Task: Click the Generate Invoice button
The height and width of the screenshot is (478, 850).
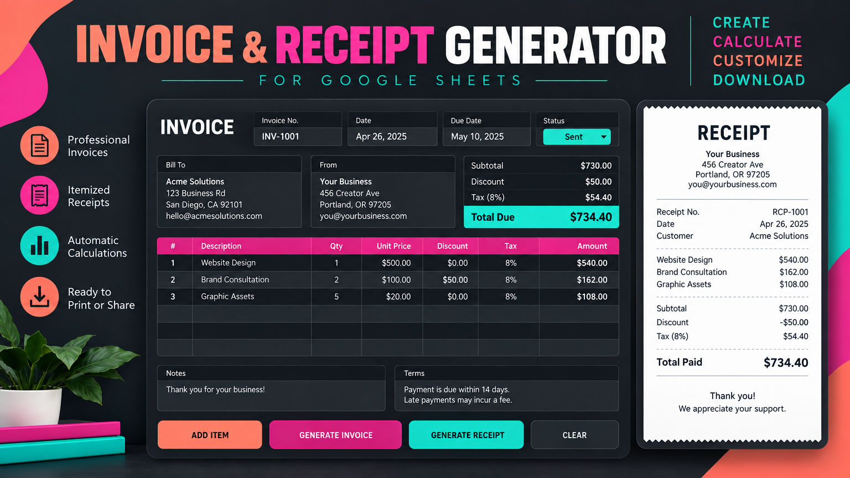Action: pyautogui.click(x=335, y=435)
